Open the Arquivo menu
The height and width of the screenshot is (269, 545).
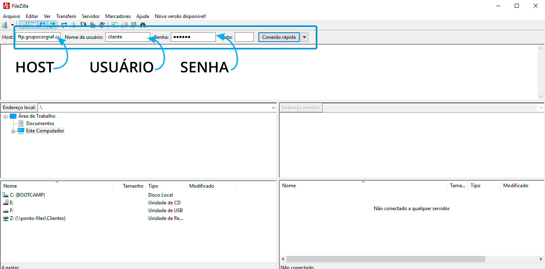click(x=11, y=16)
